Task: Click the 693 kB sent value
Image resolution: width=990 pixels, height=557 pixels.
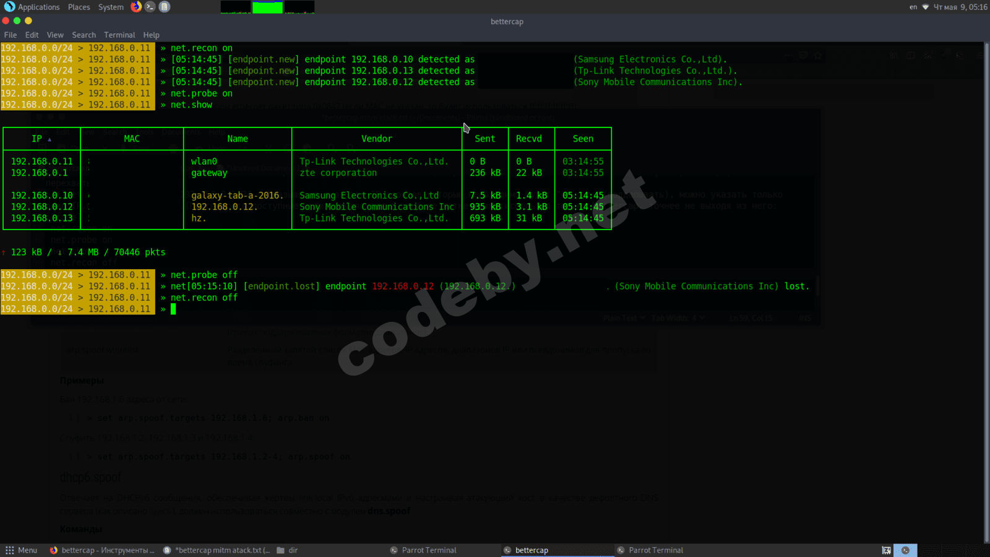Action: coord(485,218)
